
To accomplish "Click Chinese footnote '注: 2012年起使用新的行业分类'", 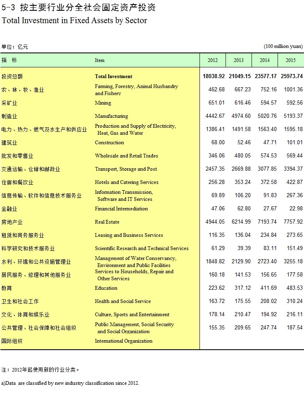I will (40, 370).
